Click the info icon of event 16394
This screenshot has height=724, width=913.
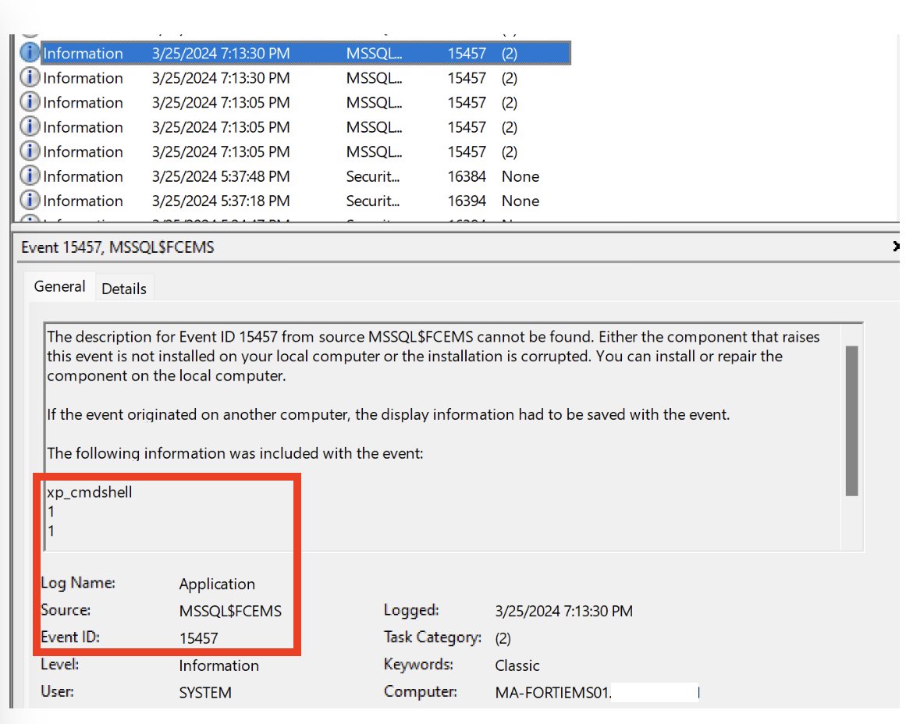click(x=30, y=200)
